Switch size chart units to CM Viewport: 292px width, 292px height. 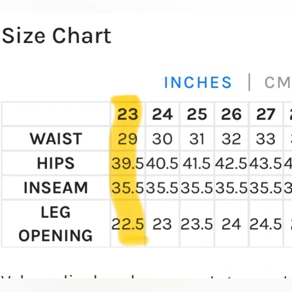(x=277, y=83)
